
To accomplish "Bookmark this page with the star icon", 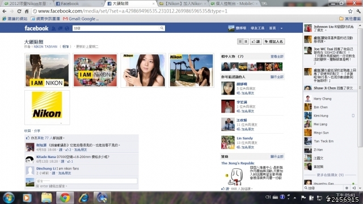I will point(351,11).
